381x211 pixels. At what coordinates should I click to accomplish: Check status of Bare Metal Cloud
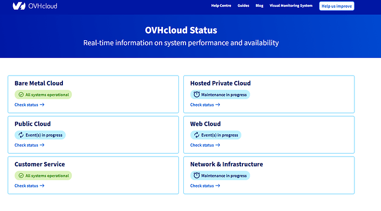pos(29,105)
